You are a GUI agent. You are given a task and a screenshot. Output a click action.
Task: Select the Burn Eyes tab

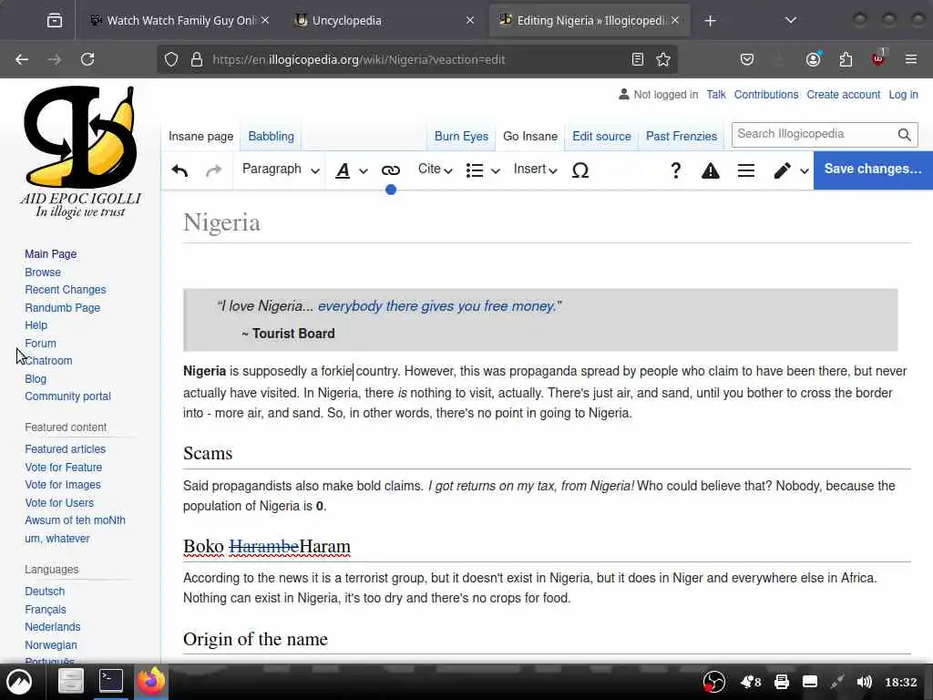461,137
